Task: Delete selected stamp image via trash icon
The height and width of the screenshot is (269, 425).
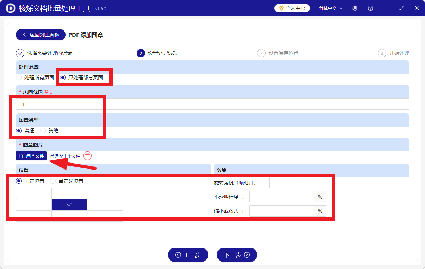Action: click(x=87, y=155)
